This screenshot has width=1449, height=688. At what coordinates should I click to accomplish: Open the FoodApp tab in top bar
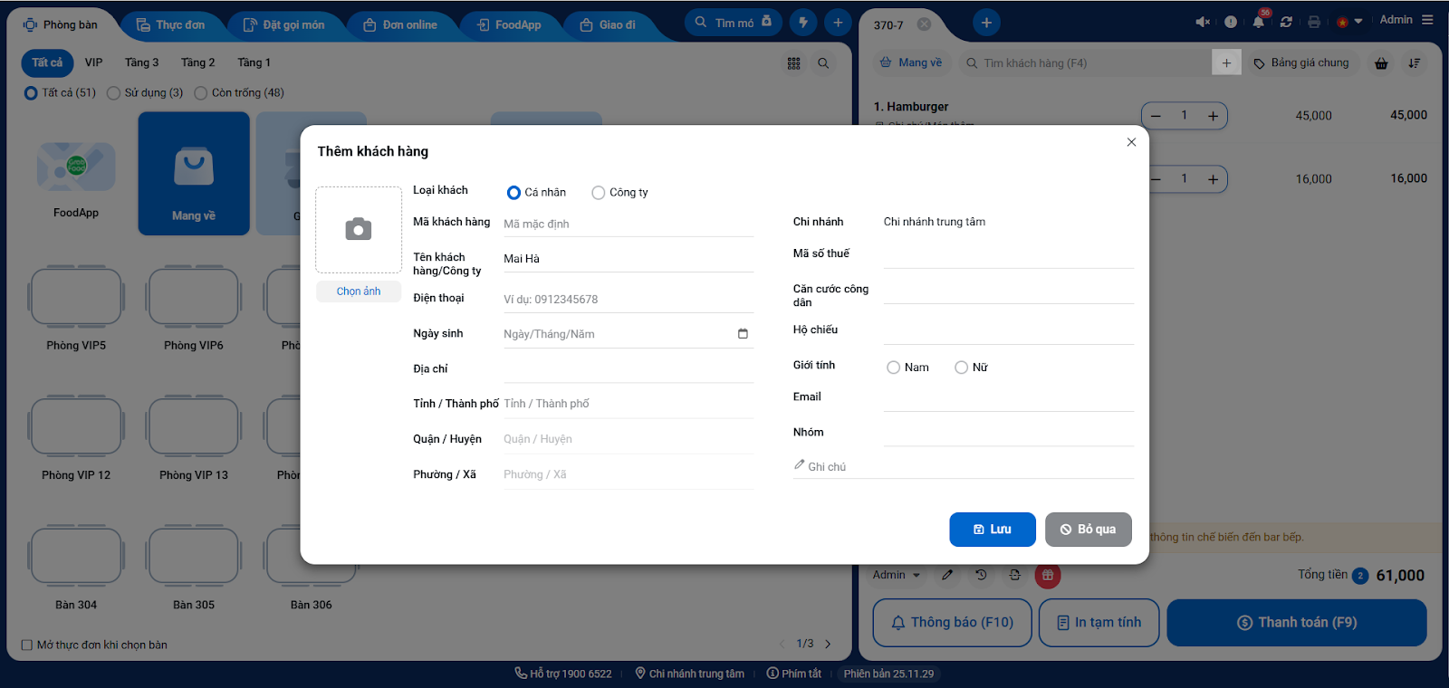coord(509,25)
